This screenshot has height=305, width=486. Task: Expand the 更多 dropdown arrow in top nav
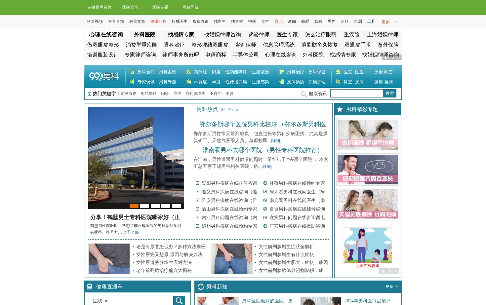396,22
